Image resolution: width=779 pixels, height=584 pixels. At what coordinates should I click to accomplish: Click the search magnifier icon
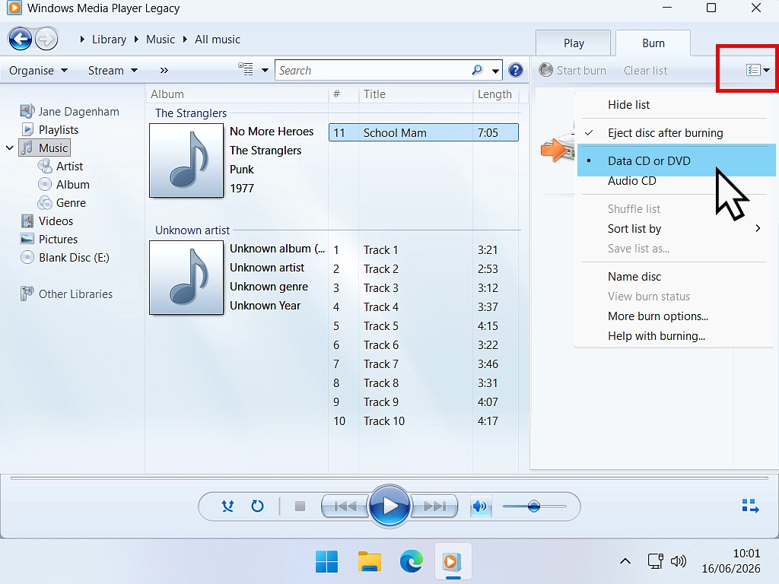coord(477,70)
